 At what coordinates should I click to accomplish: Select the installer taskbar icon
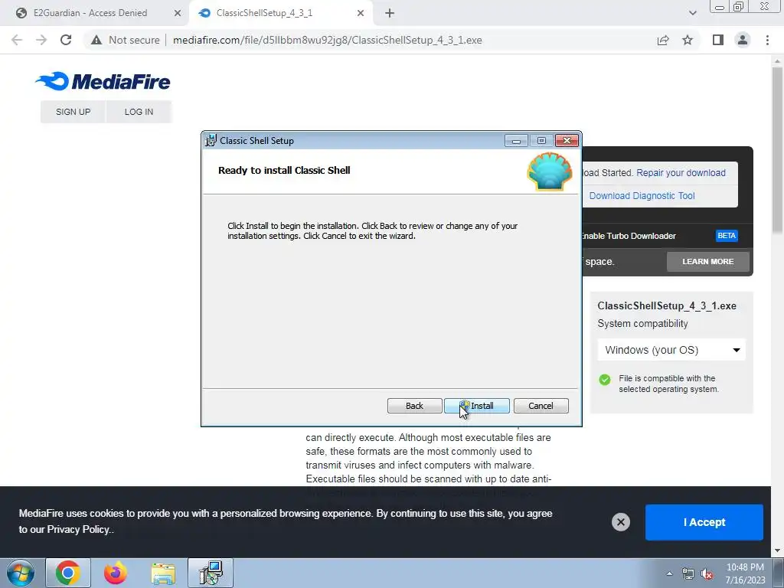point(211,573)
